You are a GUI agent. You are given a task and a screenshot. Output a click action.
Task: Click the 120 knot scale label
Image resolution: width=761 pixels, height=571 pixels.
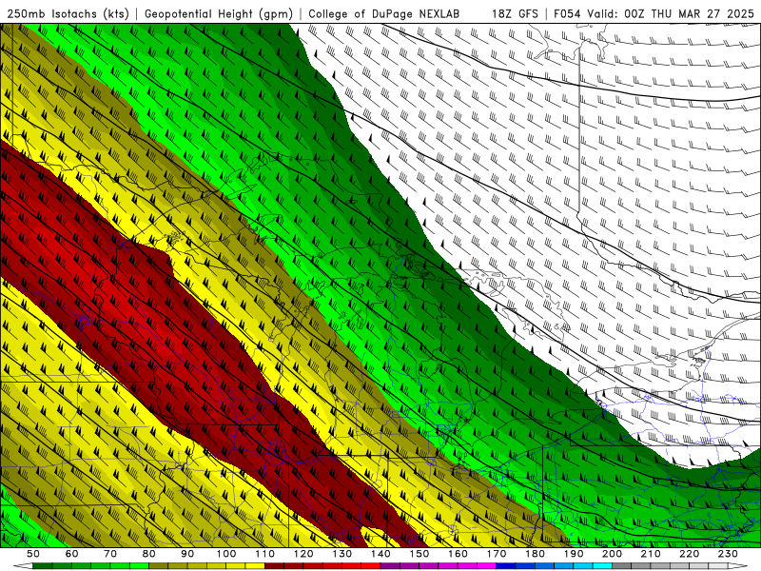(x=302, y=554)
